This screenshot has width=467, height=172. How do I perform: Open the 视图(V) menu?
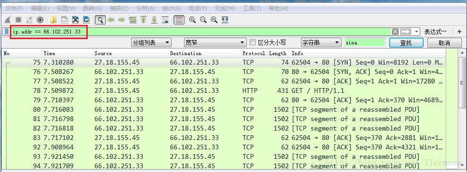pos(66,8)
